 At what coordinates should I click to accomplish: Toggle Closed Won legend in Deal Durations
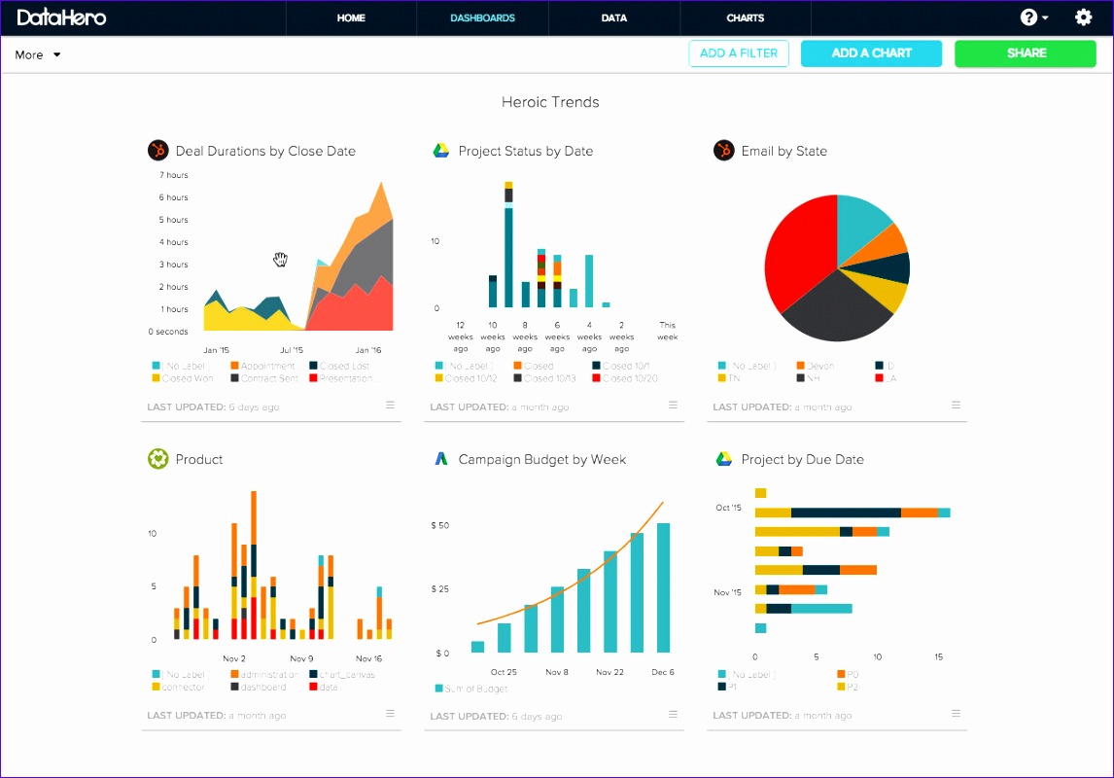click(x=183, y=378)
